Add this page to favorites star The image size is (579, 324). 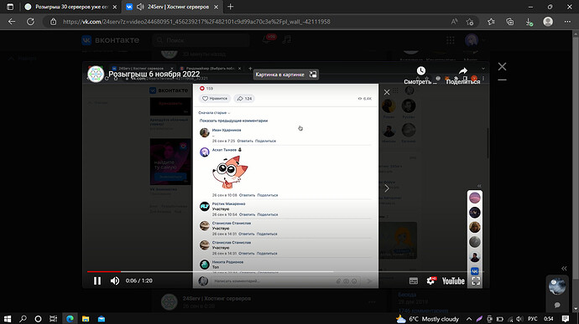coord(470,22)
